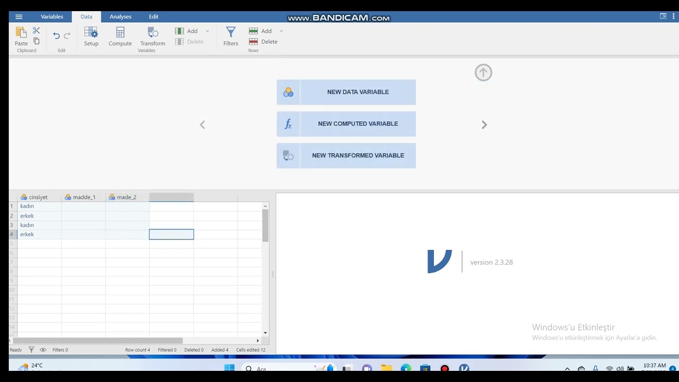Select the cinsiyet column header
Viewport: 679px width, 382px height.
(40, 197)
